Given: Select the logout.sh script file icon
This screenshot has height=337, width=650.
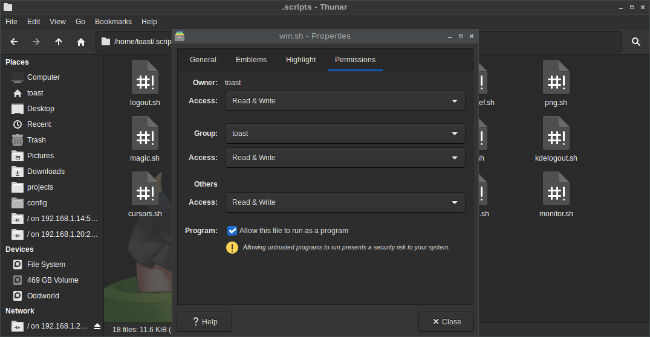Looking at the screenshot, I should coord(145,77).
